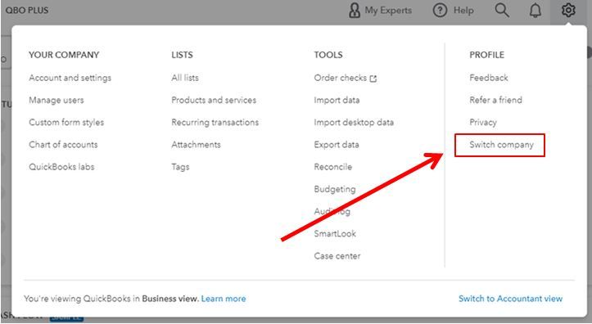592x324 pixels.
Task: Choose Export data
Action: [x=337, y=145]
